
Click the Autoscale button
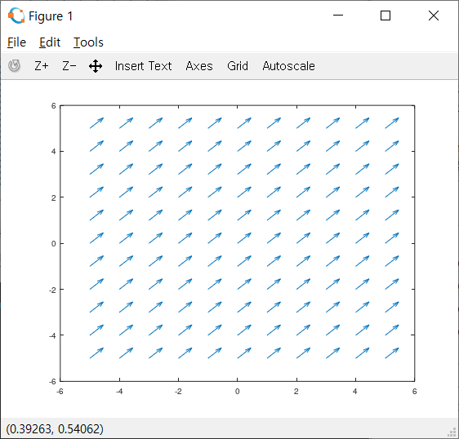288,66
